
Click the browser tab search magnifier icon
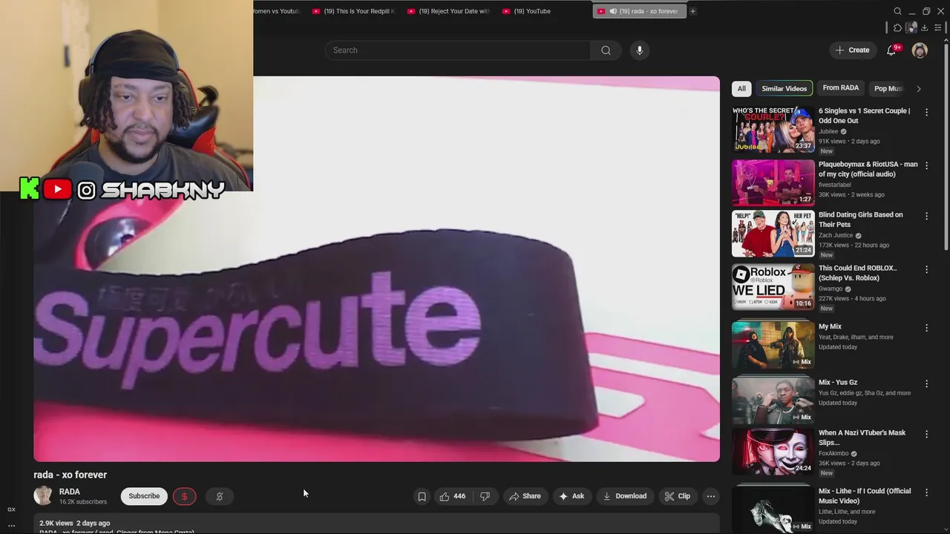pyautogui.click(x=897, y=11)
